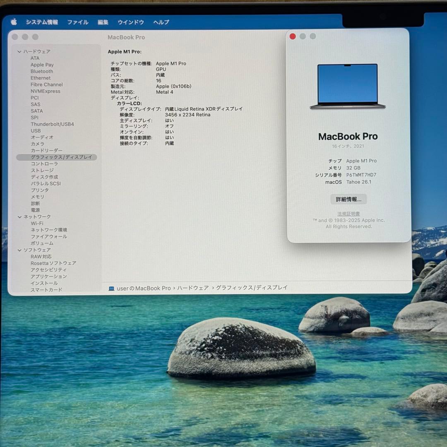Select Bluetooth in the hardware list
Screen dimensions: 447x447
pos(42,71)
